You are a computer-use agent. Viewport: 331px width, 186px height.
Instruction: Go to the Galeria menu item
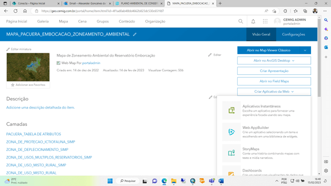coord(43,21)
